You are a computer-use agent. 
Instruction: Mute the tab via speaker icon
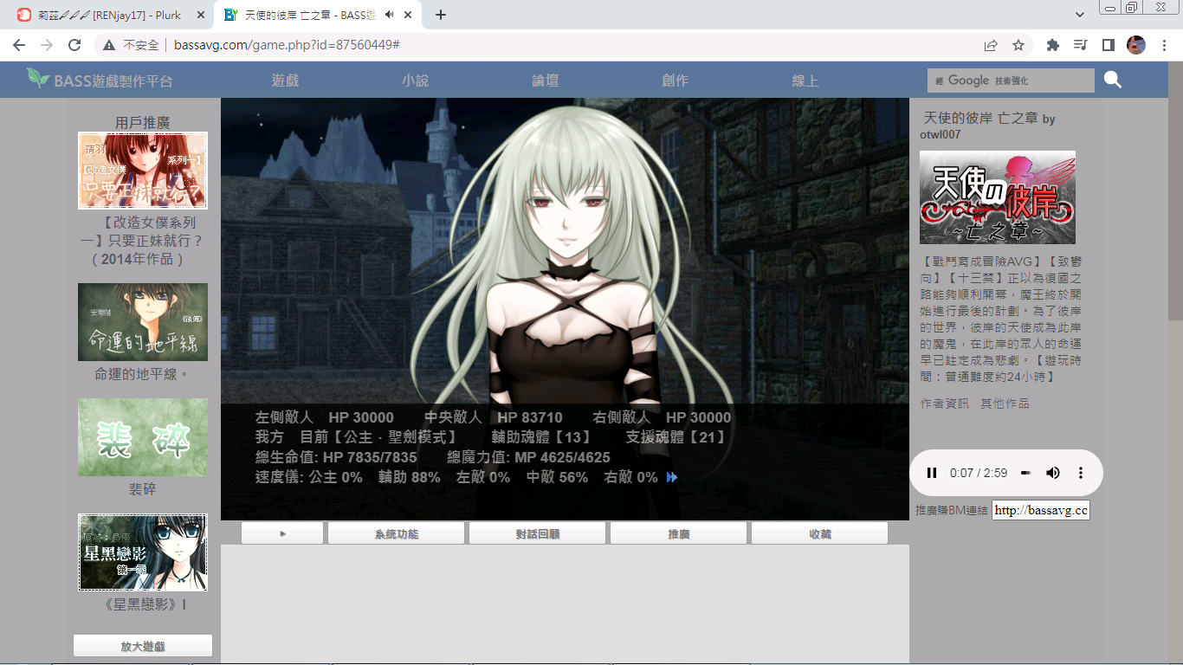pyautogui.click(x=390, y=15)
